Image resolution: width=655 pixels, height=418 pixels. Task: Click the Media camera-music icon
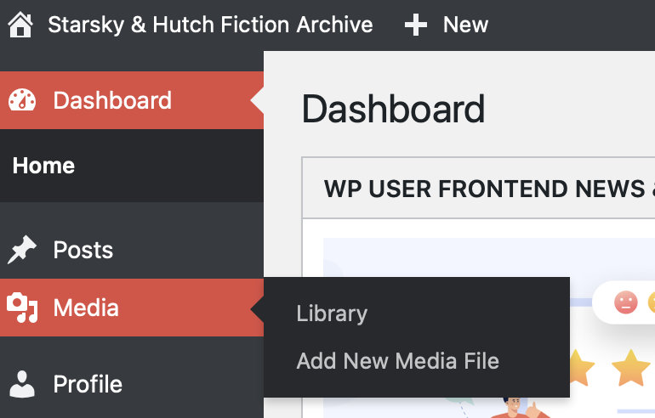(x=22, y=308)
